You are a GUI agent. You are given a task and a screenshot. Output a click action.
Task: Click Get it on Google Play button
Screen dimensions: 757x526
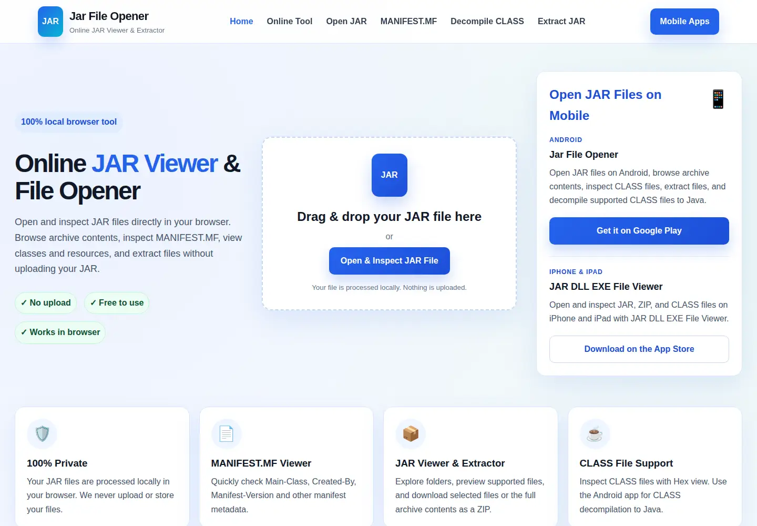pyautogui.click(x=639, y=231)
